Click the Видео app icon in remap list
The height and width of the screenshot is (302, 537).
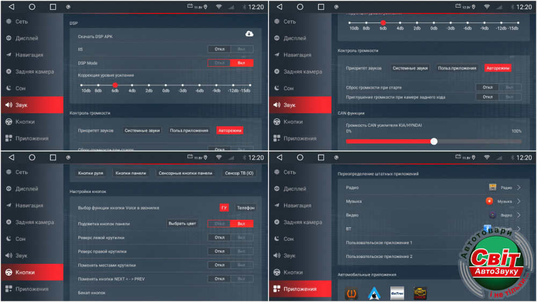click(492, 215)
